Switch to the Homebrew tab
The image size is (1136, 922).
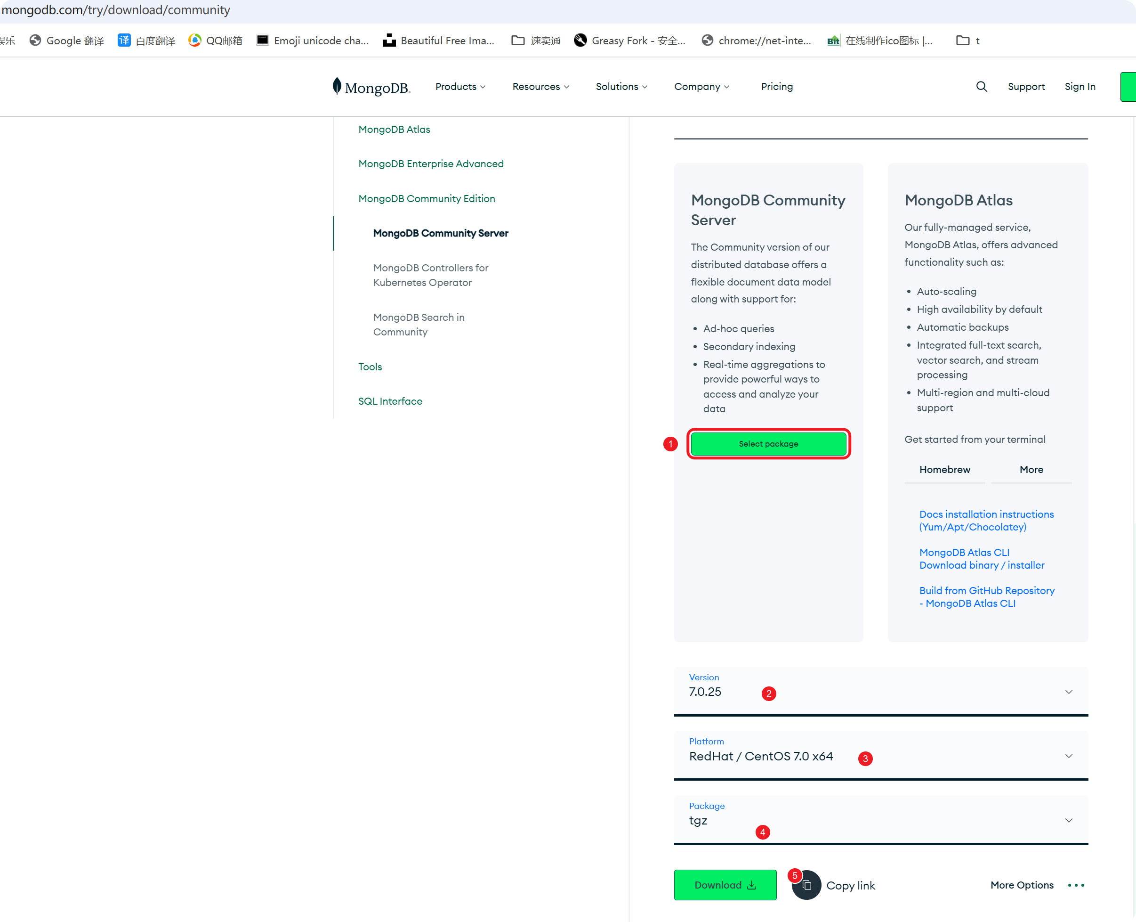[944, 470]
